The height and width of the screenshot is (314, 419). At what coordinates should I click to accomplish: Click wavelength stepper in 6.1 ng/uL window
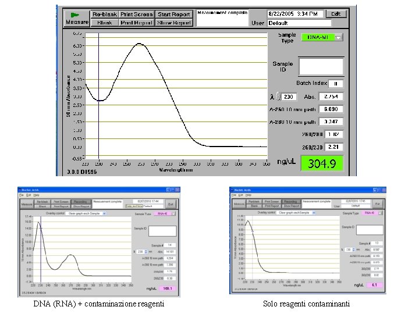354,249
